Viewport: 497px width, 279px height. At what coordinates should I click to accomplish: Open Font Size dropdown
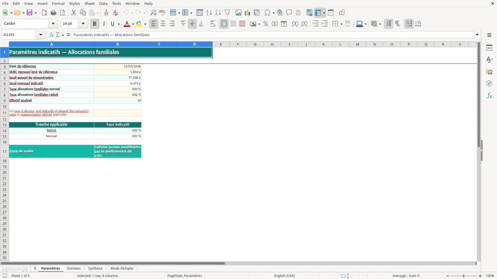point(83,24)
